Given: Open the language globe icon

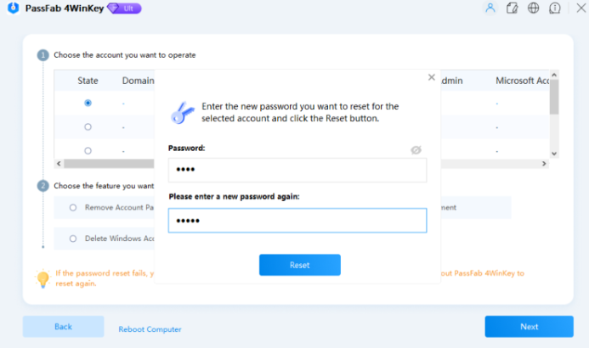Looking at the screenshot, I should (534, 8).
